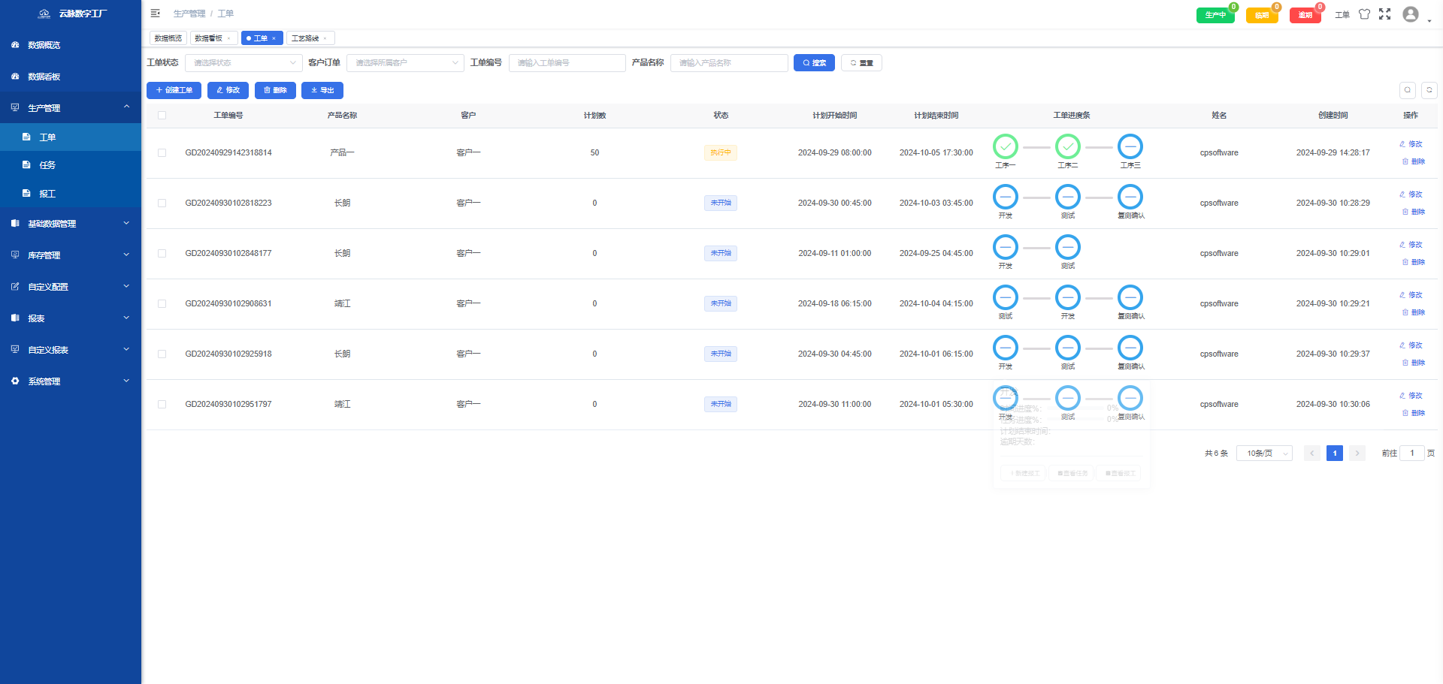
Task: Click the blue 搜索 search button
Action: click(814, 63)
